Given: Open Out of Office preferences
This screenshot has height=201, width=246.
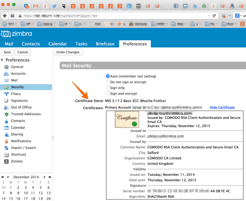Looking at the screenshot, I should 21,107.
